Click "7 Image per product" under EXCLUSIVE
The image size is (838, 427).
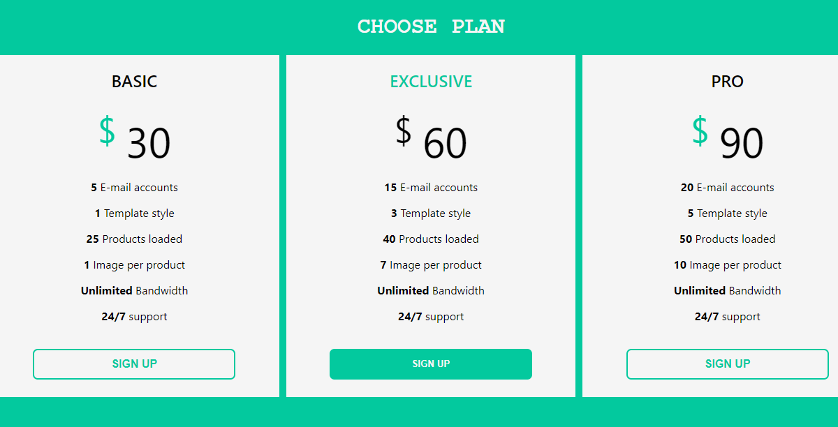point(431,264)
